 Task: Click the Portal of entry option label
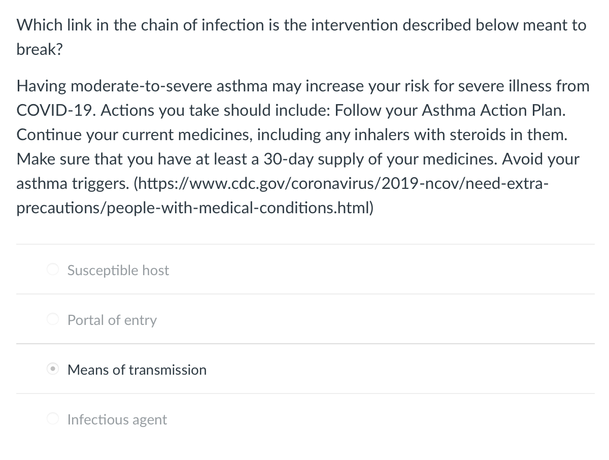click(x=112, y=320)
